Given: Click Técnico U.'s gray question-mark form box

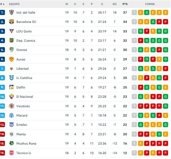Looking at the screenshot, I should [x=134, y=153].
